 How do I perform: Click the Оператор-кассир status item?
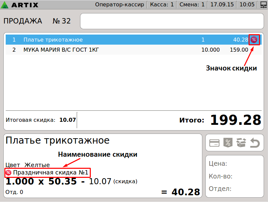click(x=120, y=5)
